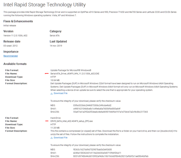Click the Last Updated heading

tap(58, 41)
